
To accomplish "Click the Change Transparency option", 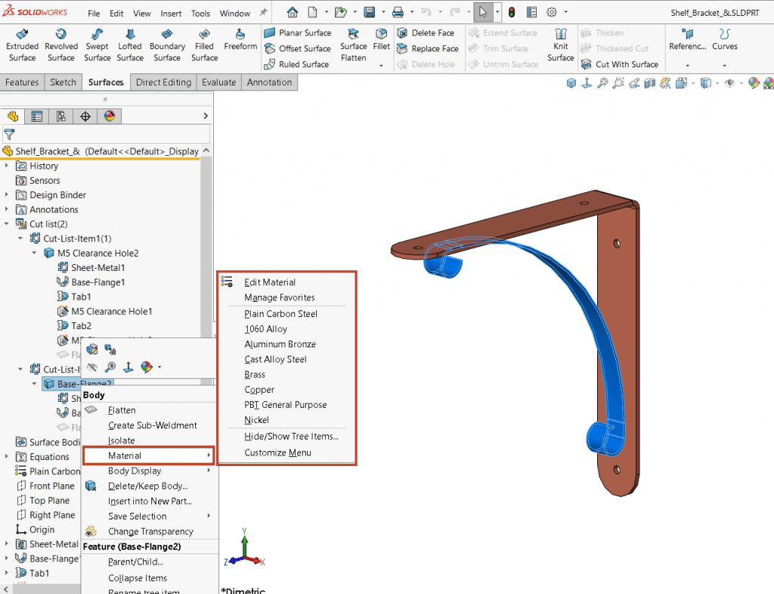I will 150,531.
